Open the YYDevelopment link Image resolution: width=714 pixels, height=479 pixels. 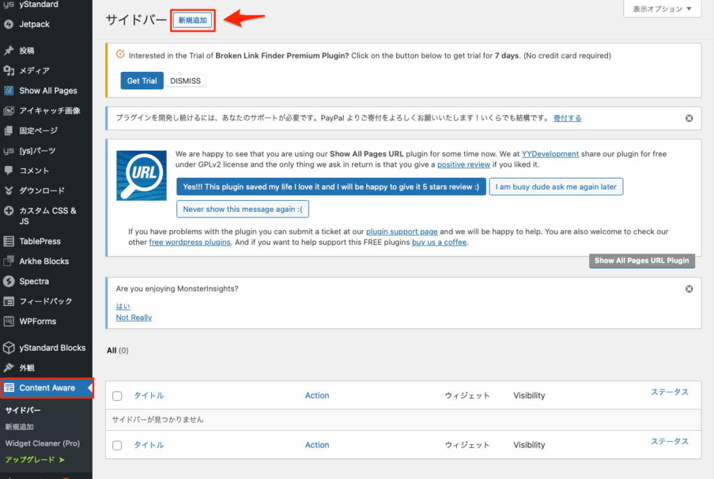tap(550, 154)
